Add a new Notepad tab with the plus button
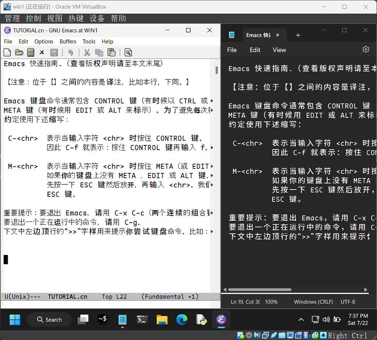This screenshot has width=377, height=340. pyautogui.click(x=298, y=35)
